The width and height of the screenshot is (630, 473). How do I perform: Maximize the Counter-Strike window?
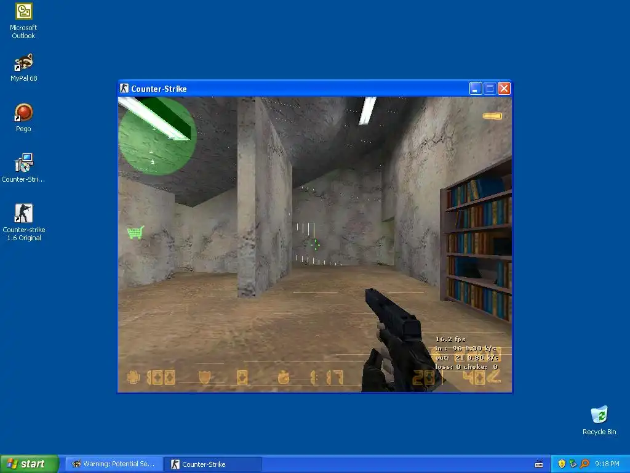490,89
